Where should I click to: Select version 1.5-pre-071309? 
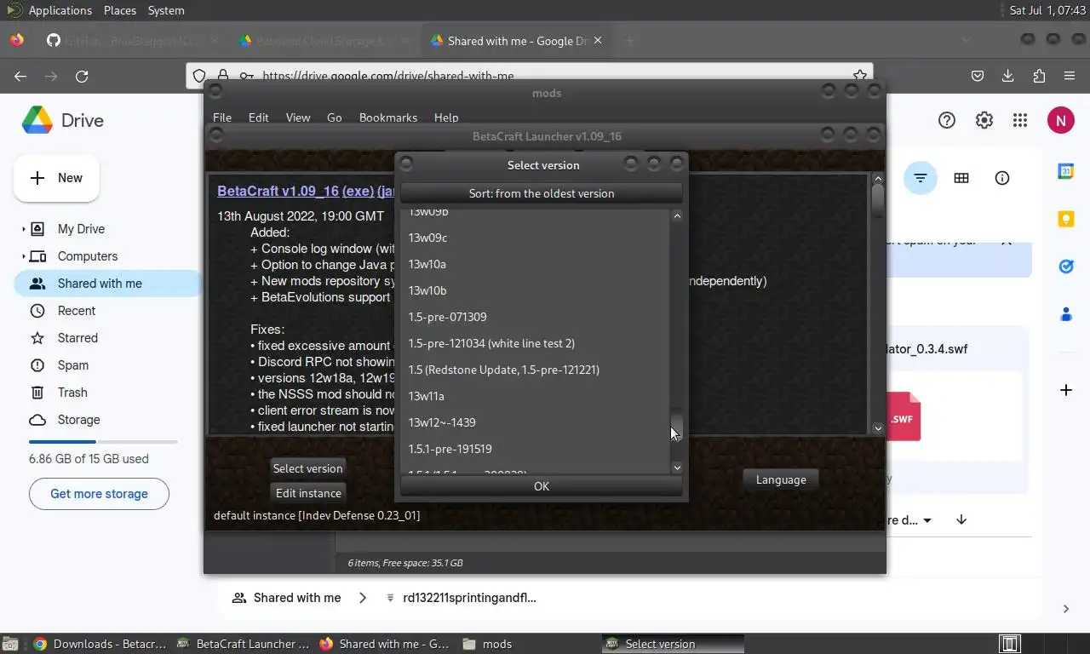(534, 317)
